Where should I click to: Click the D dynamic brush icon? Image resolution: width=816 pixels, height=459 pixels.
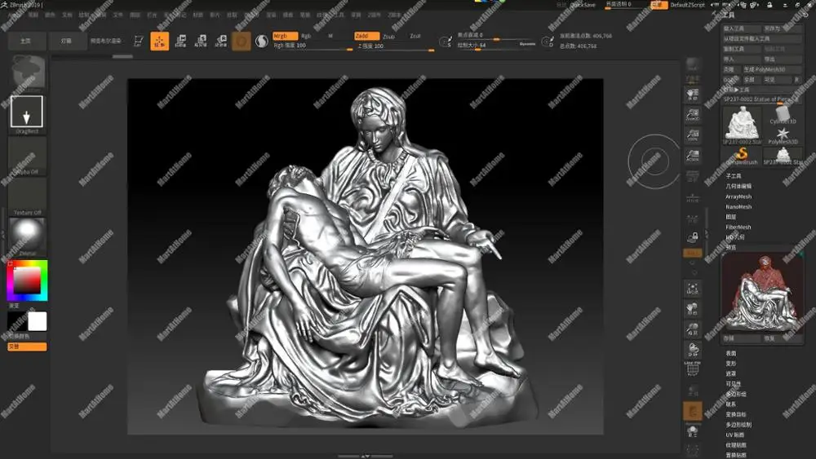click(x=548, y=42)
